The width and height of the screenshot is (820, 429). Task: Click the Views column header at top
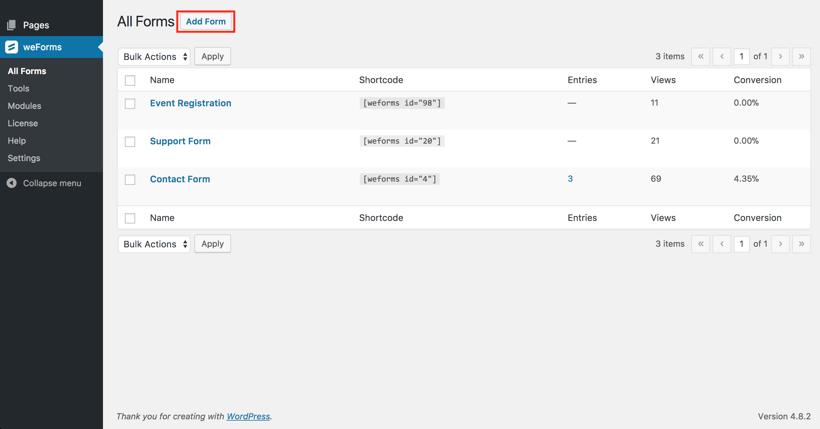click(x=663, y=80)
